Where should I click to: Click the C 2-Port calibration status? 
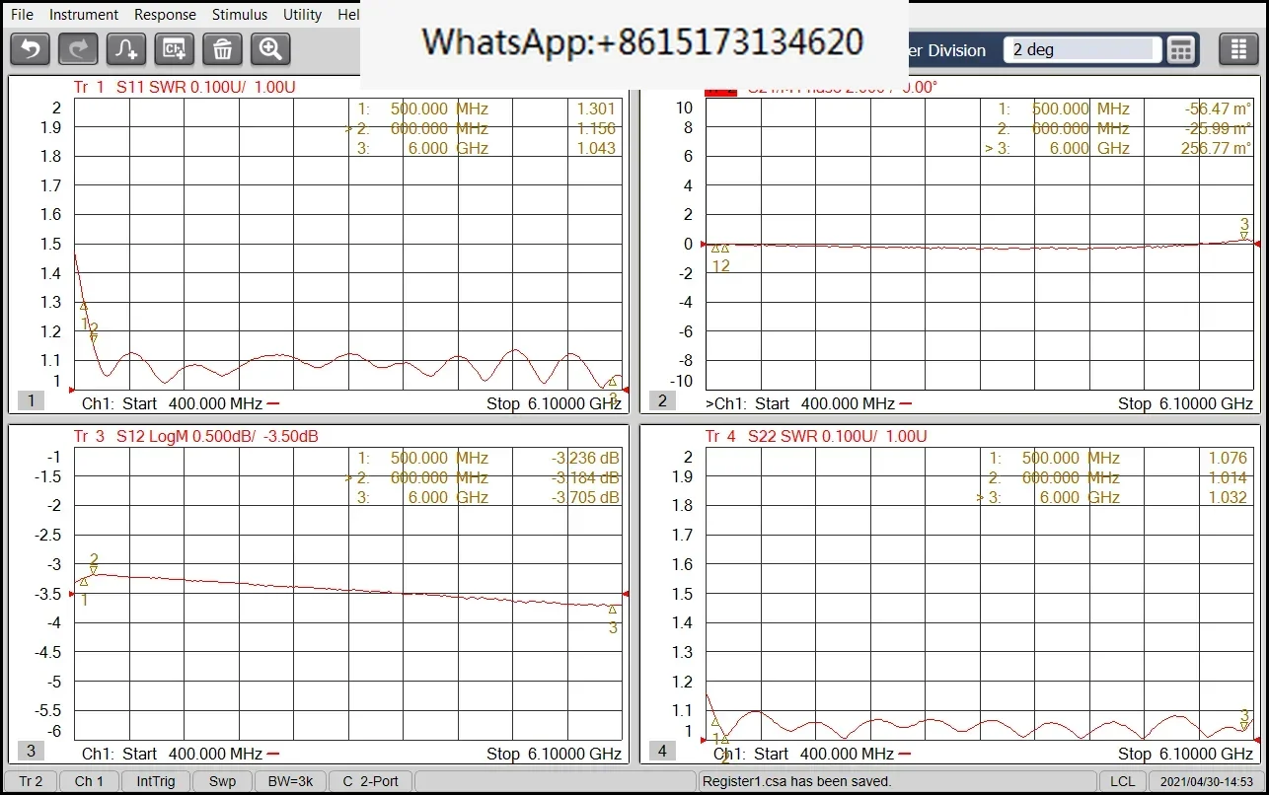pos(371,781)
